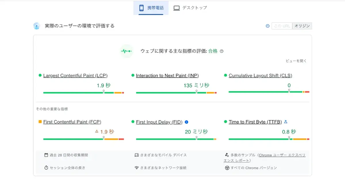The height and width of the screenshot is (181, 345).
Task: Click the wifi icon beside さまざまなネットワーク接続
Action: (137, 168)
